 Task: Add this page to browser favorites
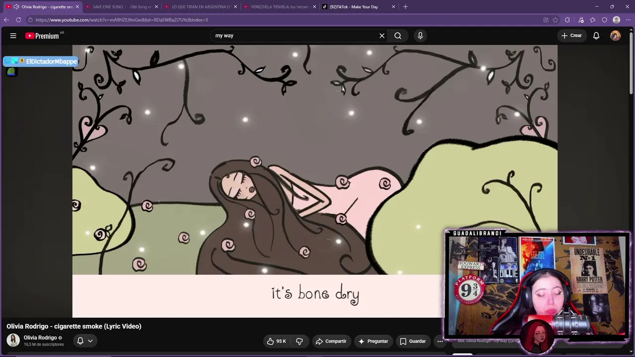pyautogui.click(x=556, y=20)
